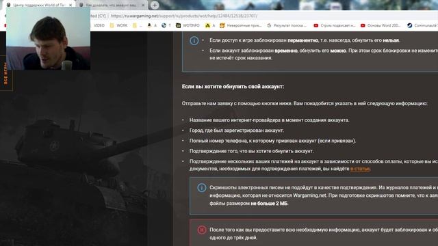Open the bell-icon bookmark labeled A

pyautogui.click(x=152, y=25)
